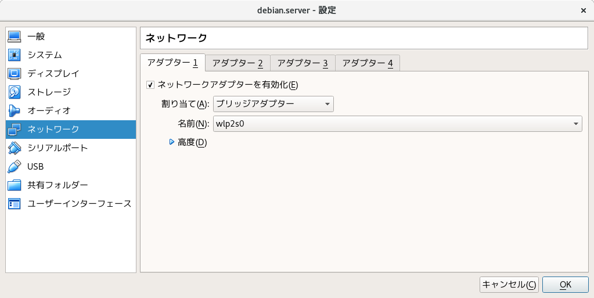Open the 一般 settings category
The width and height of the screenshot is (594, 298).
pyautogui.click(x=71, y=37)
